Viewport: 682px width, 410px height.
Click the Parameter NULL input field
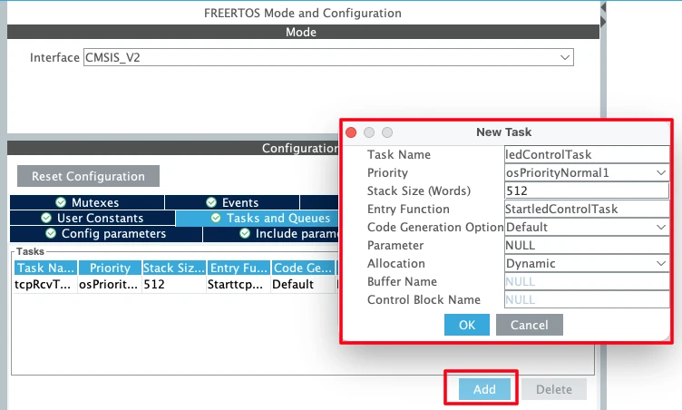(x=587, y=246)
